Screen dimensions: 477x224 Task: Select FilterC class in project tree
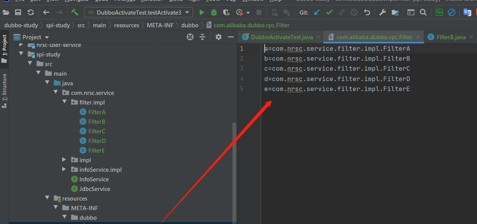(96, 131)
